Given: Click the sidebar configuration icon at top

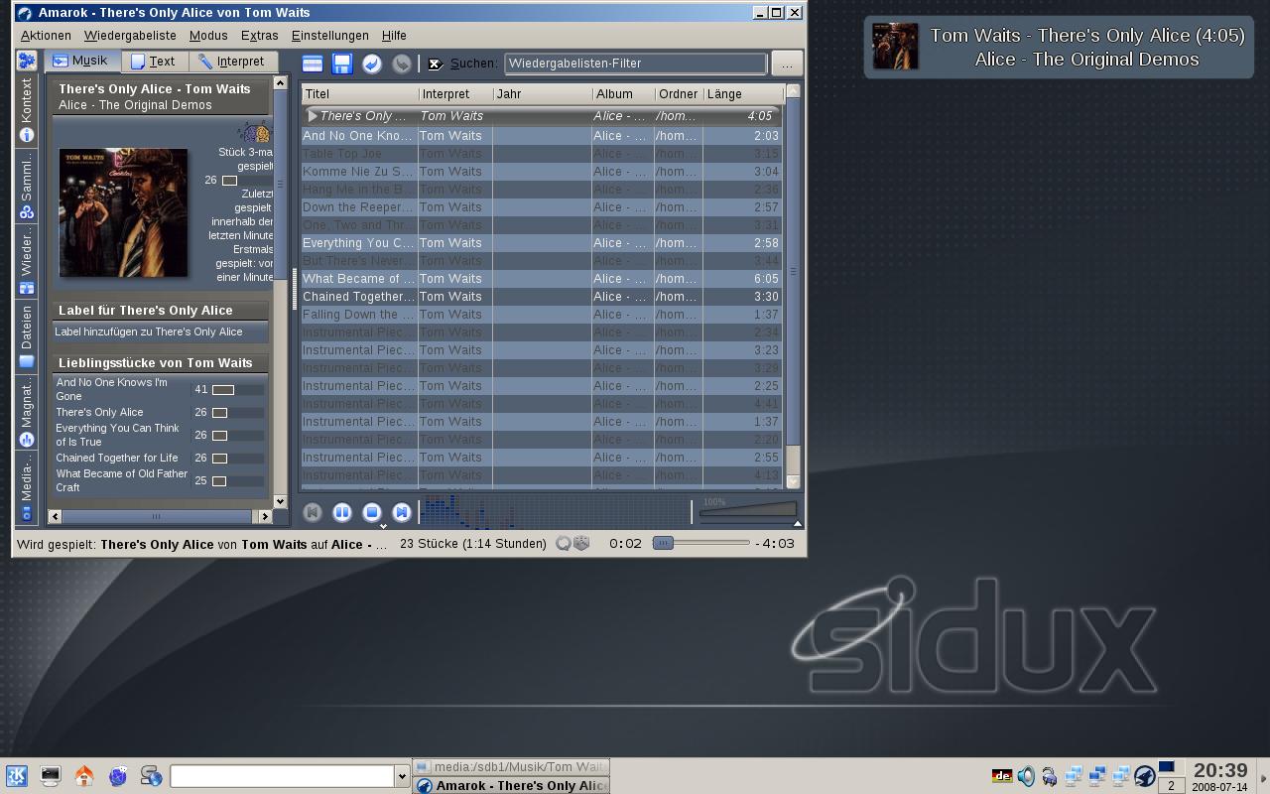Looking at the screenshot, I should point(27,61).
